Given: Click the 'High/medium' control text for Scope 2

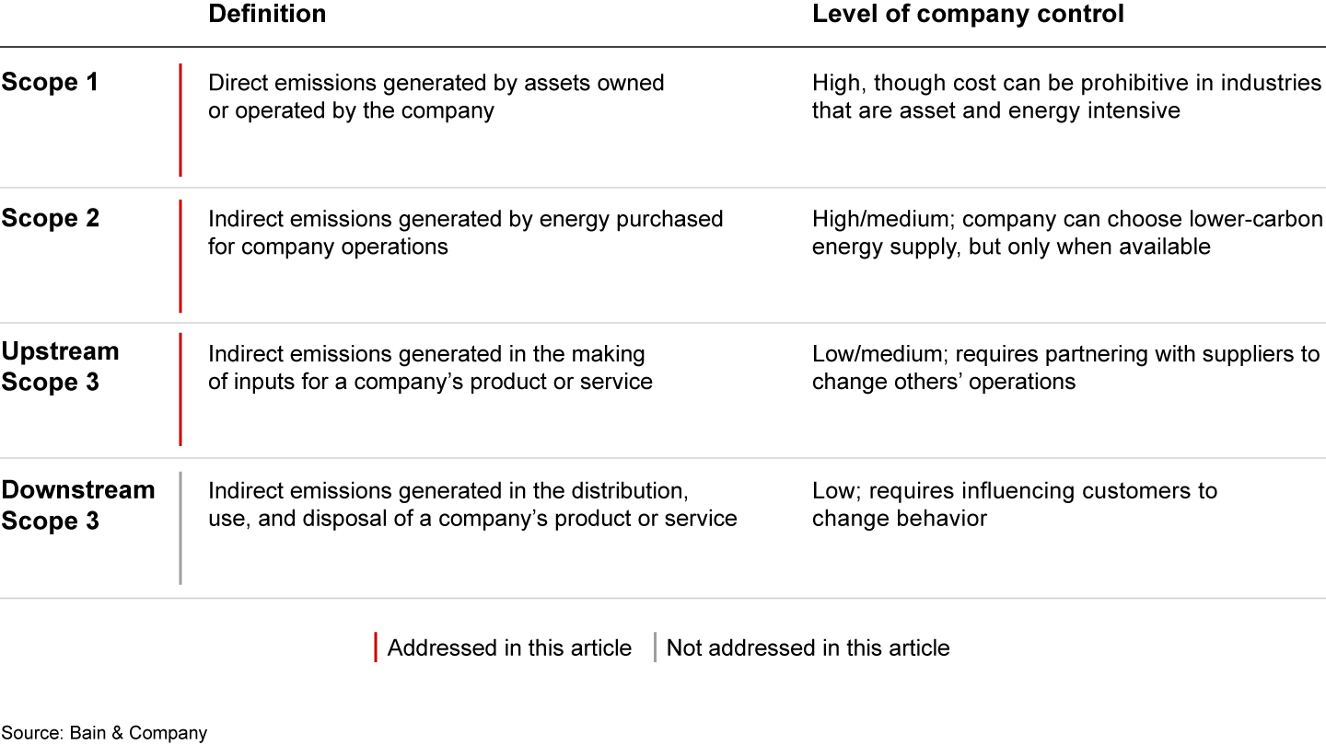Looking at the screenshot, I should tap(1066, 233).
